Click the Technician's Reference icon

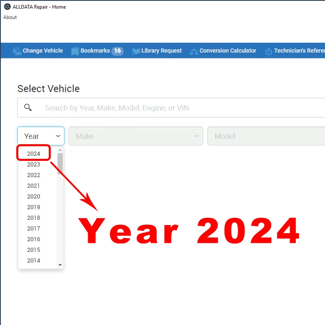point(269,51)
